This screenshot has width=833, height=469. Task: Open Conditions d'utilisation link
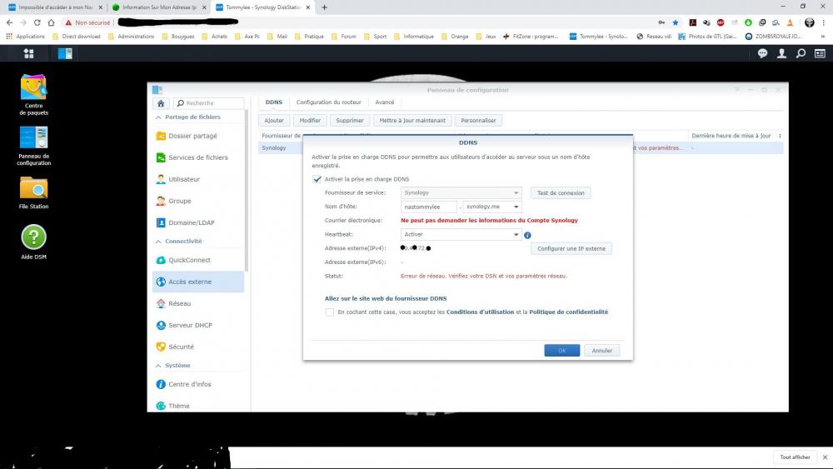(481, 312)
